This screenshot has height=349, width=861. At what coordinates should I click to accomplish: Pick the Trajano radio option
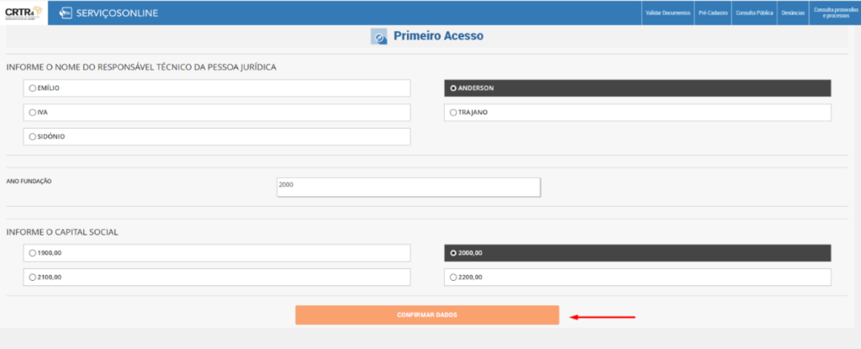(x=453, y=112)
